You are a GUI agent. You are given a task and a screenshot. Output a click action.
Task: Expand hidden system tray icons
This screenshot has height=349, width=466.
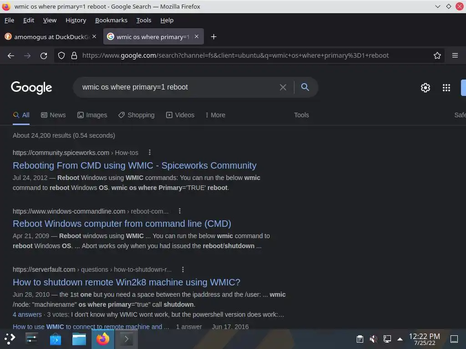(400, 339)
